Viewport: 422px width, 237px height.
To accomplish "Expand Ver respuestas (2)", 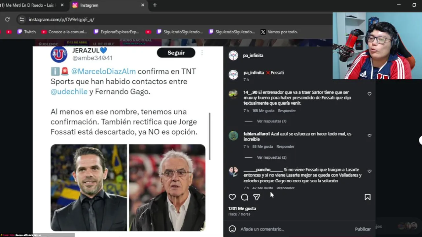I will 271,157.
